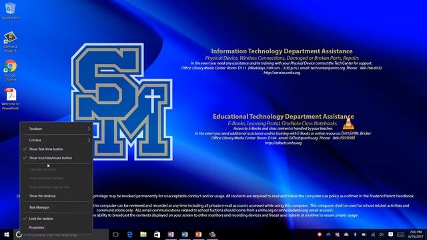Open the white cloud tray icon
The width and height of the screenshot is (427, 240).
tap(346, 234)
